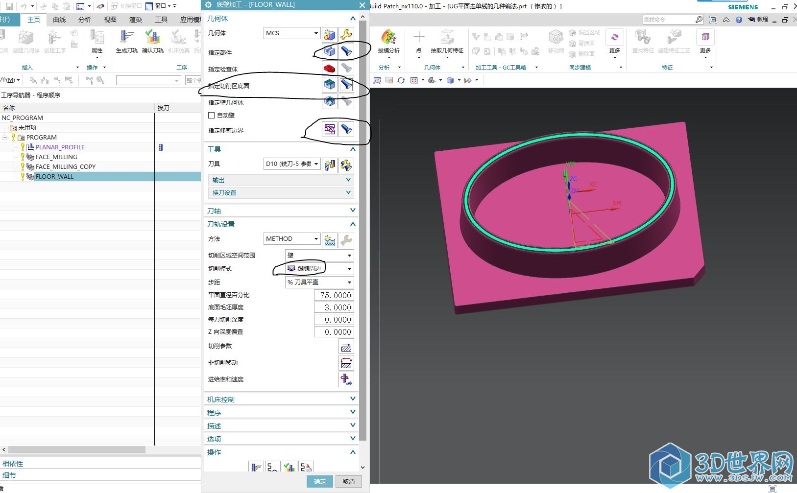Open the 切削参数 cutting parameters icon

346,347
